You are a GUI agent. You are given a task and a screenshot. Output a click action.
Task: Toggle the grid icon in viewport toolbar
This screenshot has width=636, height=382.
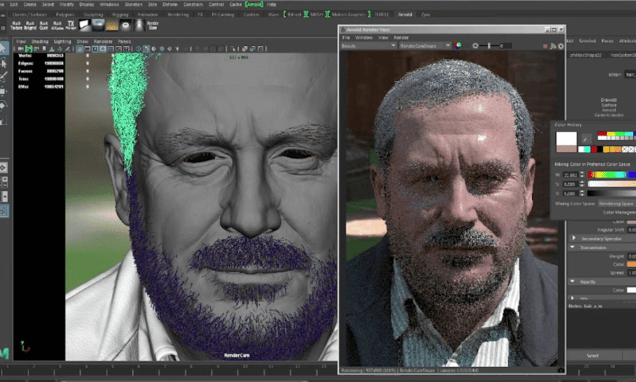(79, 49)
